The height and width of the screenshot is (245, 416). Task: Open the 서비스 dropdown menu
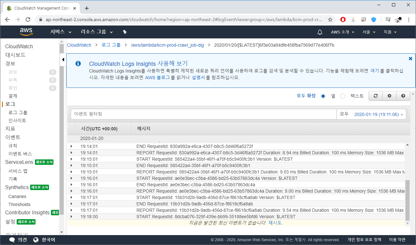[x=61, y=32]
